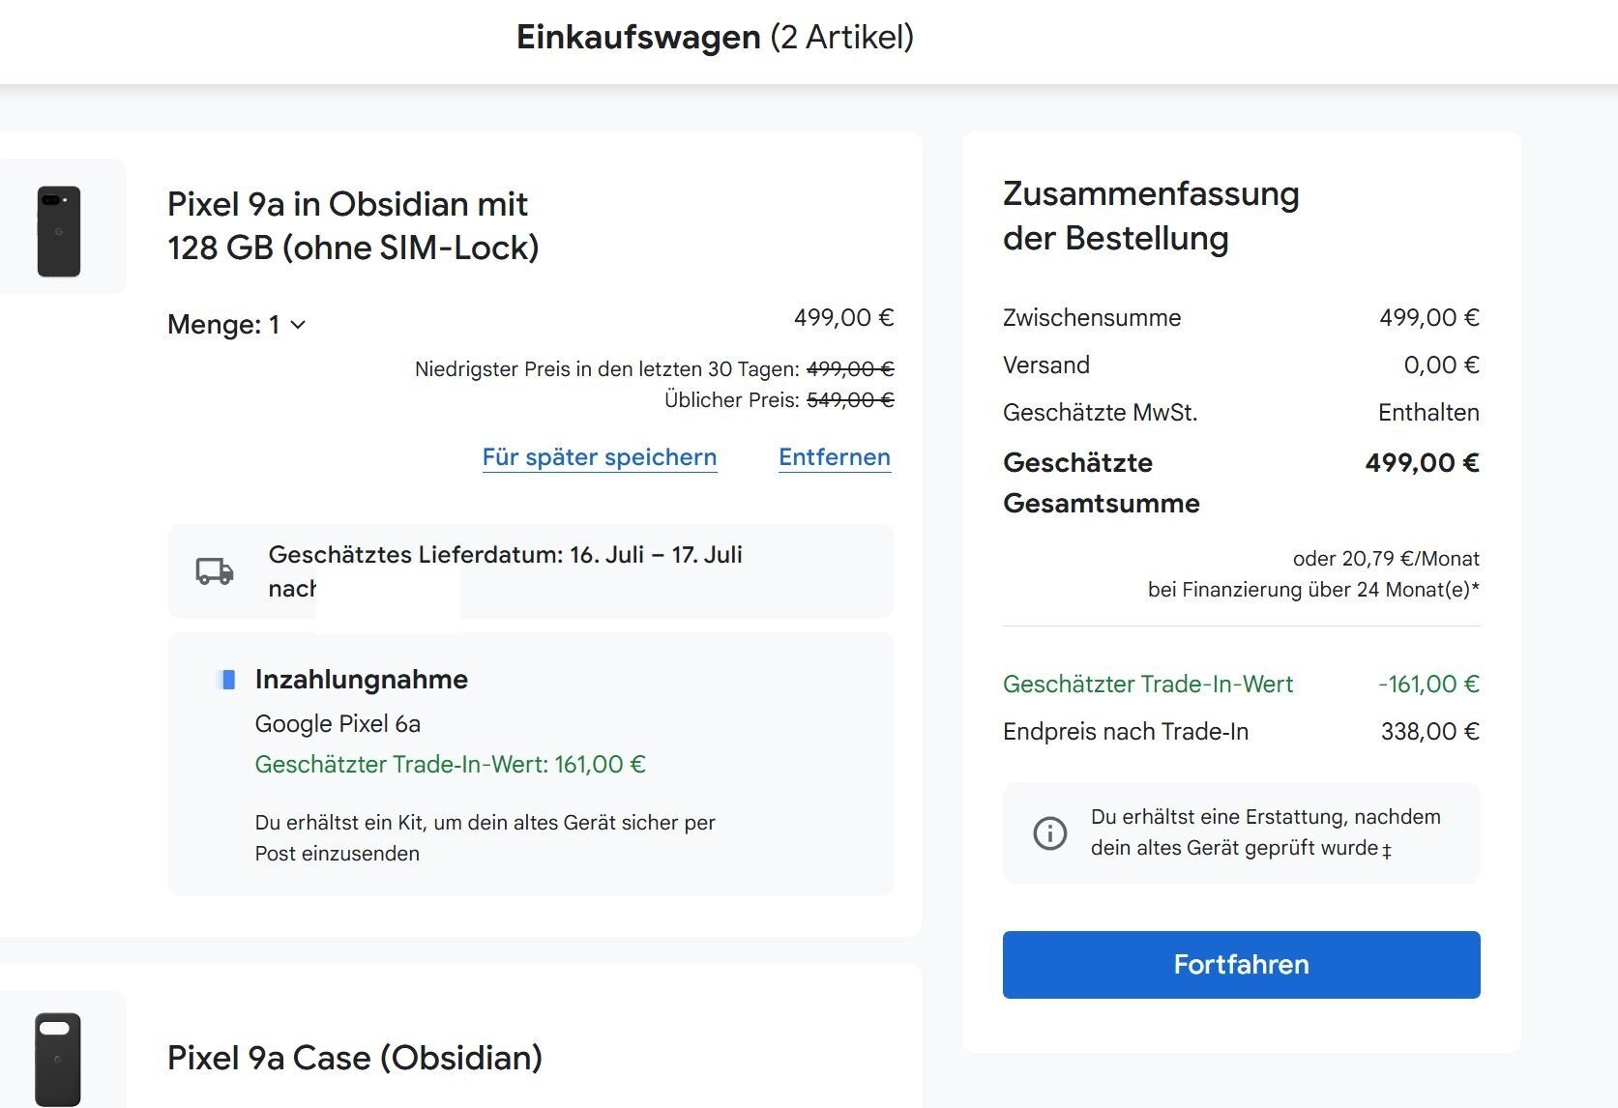The width and height of the screenshot is (1618, 1108).
Task: Open the Menge quantity dropdown
Action: coord(237,325)
